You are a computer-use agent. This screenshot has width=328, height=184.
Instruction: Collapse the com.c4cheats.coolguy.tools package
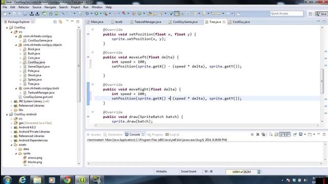pyautogui.click(x=16, y=88)
